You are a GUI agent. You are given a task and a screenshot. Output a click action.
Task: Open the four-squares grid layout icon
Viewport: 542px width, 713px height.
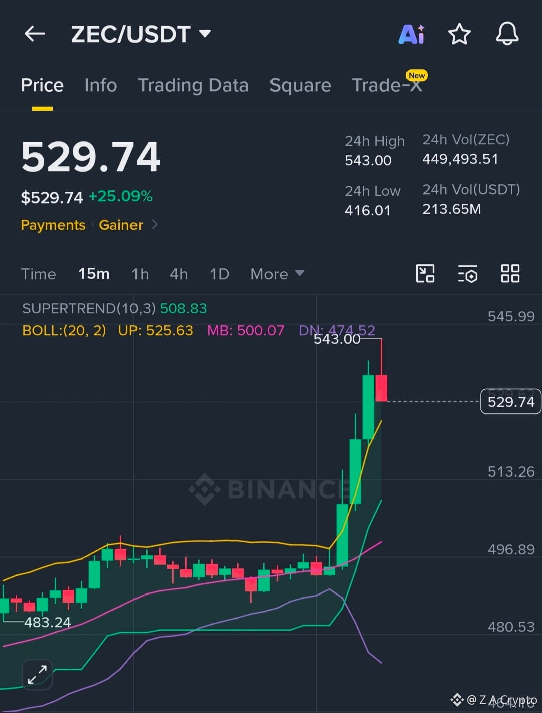[510, 274]
